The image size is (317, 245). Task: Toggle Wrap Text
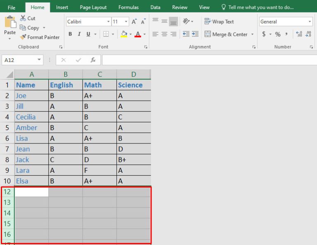(219, 21)
